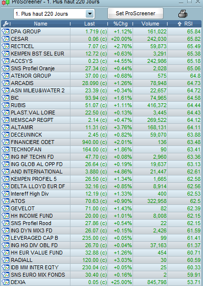Sort by the Volume column header
The height and width of the screenshot is (286, 203).
pyautogui.click(x=150, y=24)
